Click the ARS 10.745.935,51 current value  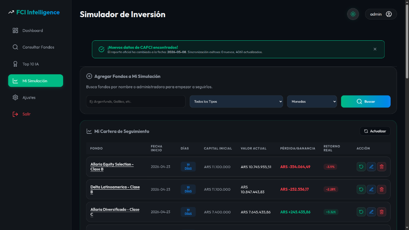pos(256,167)
